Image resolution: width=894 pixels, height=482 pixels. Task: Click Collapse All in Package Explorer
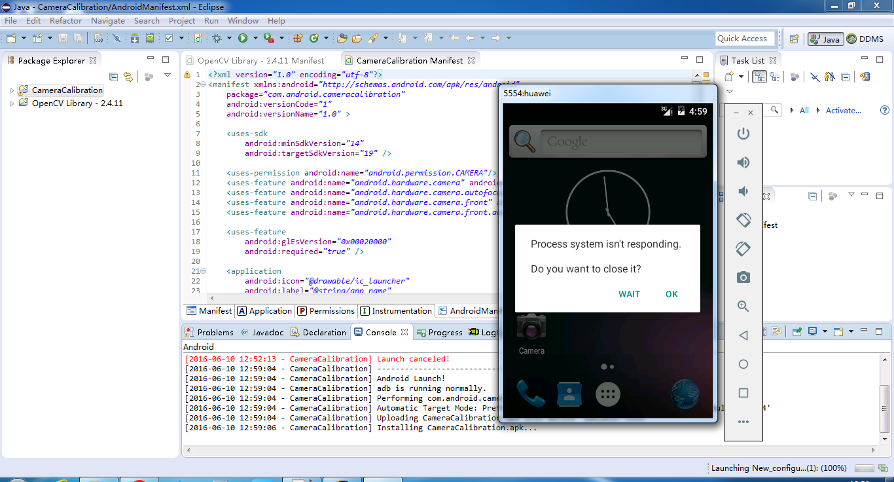pyautogui.click(x=113, y=77)
